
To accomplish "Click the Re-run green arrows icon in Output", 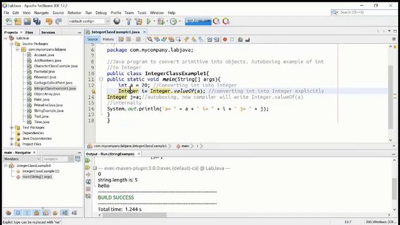I will (x=88, y=161).
